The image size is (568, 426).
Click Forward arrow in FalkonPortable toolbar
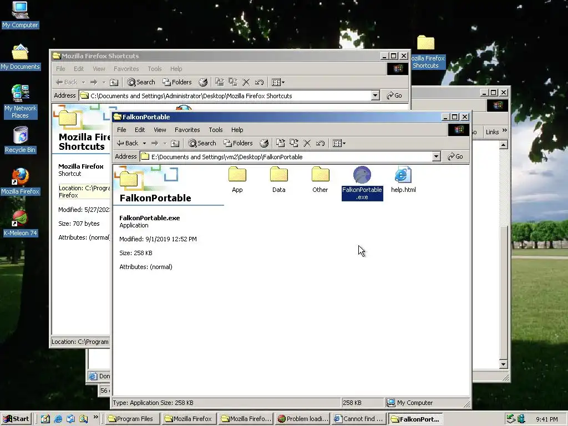click(x=155, y=143)
